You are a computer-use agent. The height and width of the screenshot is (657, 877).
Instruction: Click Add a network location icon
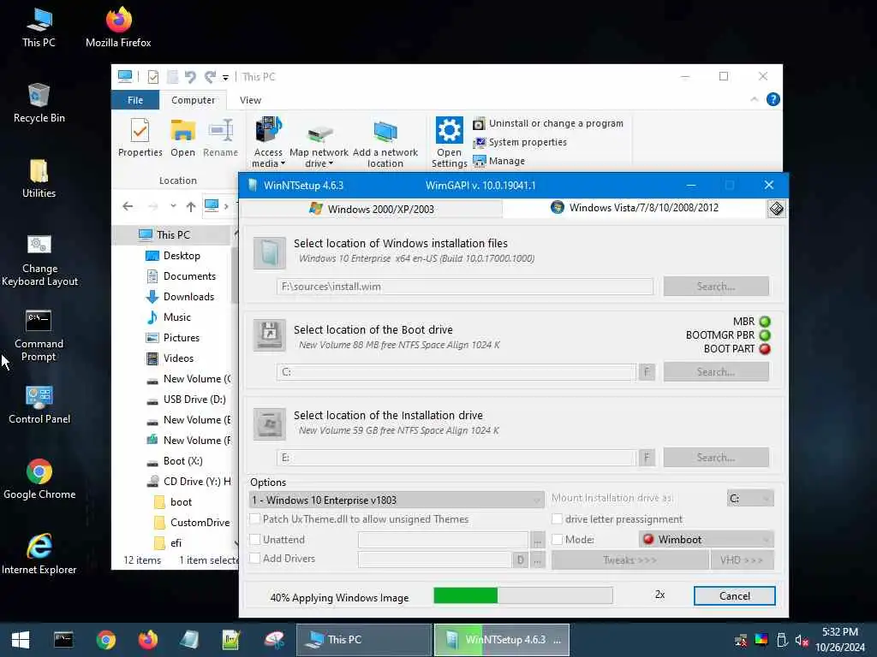click(x=385, y=143)
